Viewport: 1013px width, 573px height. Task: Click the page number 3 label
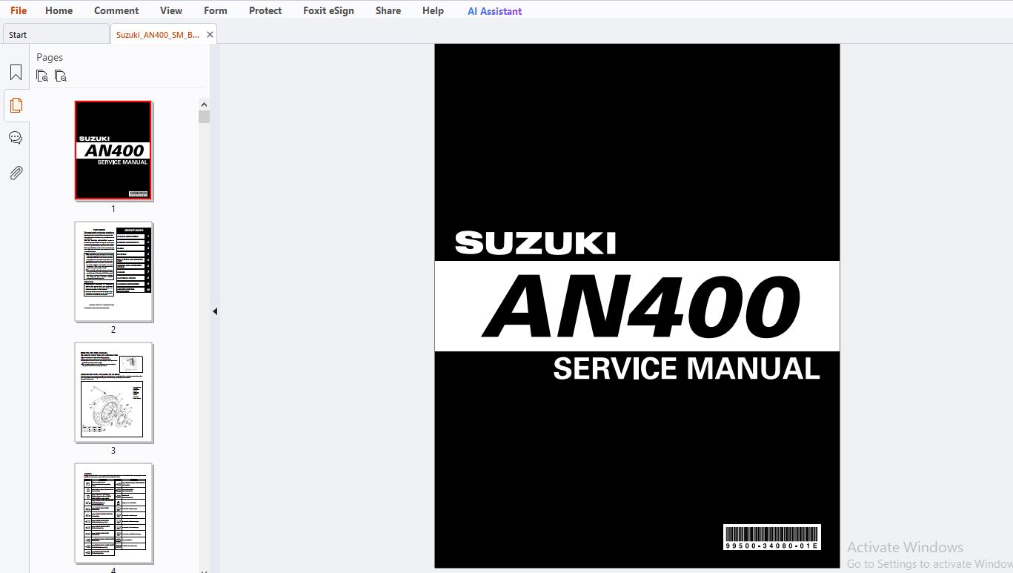tap(113, 451)
